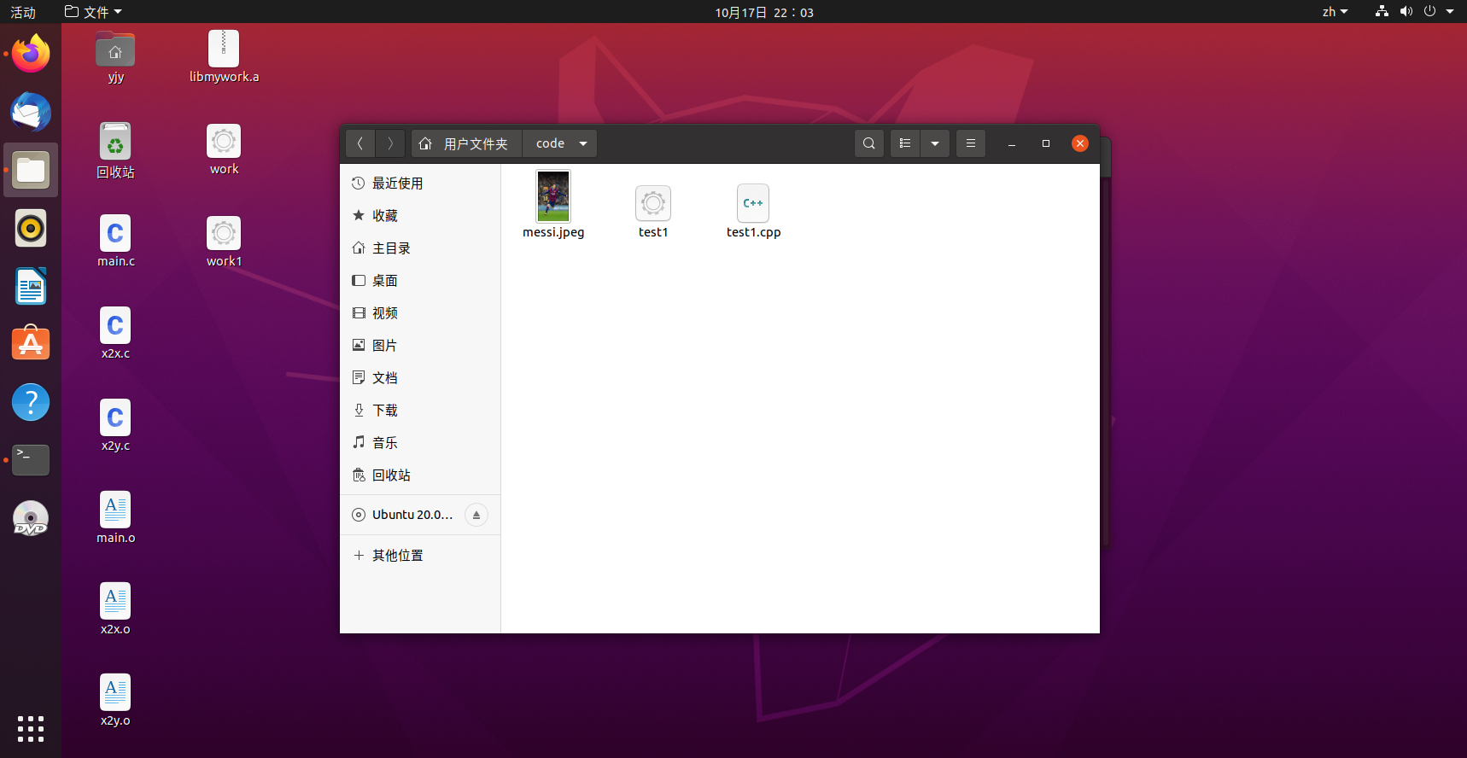Open 桌面 in the sidebar

420,281
